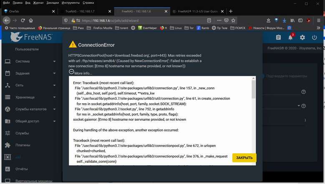Open the Reader view icon in address bar
The width and height of the screenshot is (325, 184).
[209, 20]
